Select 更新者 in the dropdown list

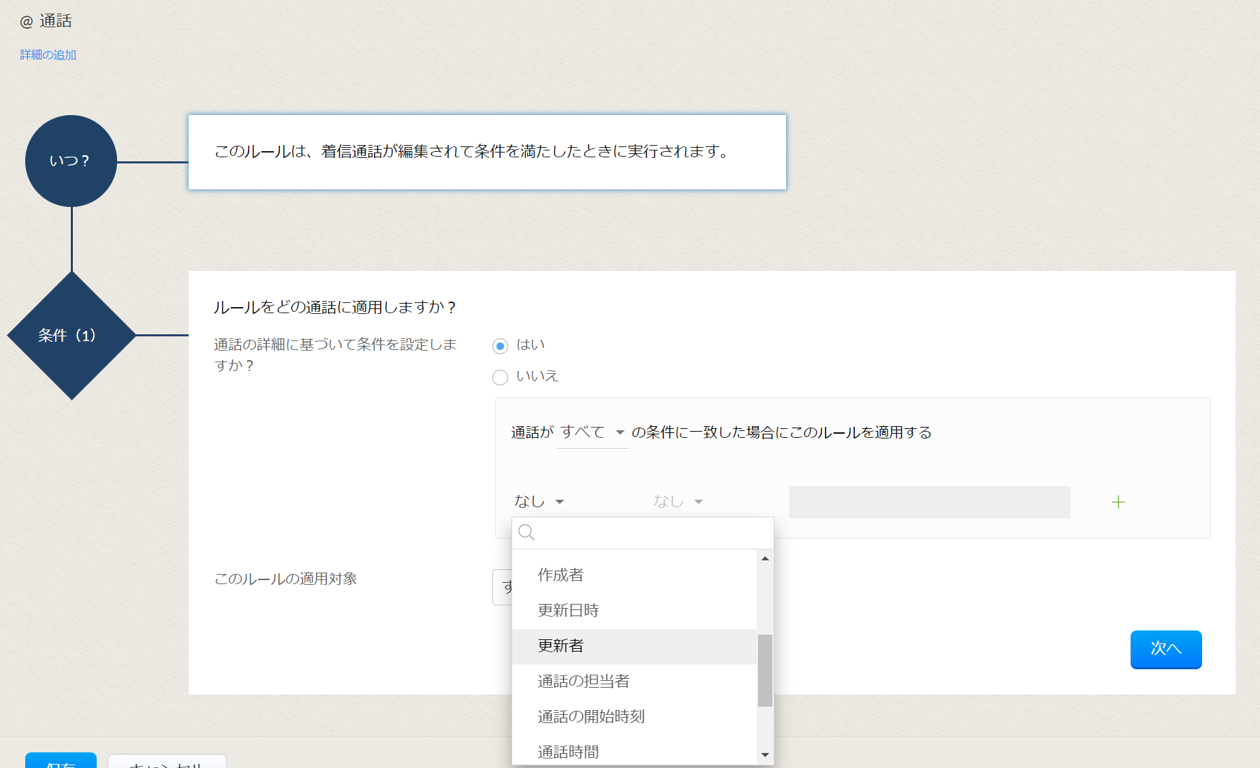[561, 645]
